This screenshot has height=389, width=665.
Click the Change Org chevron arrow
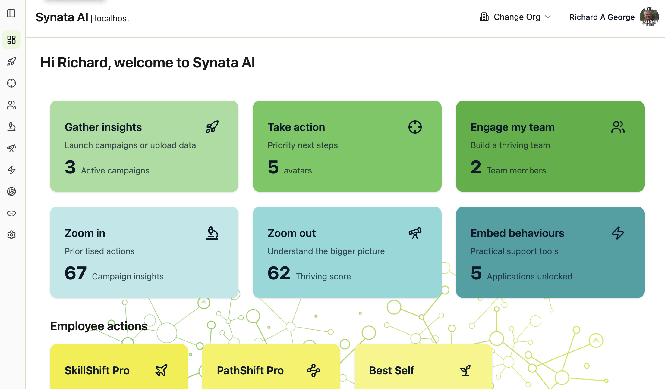pos(548,17)
